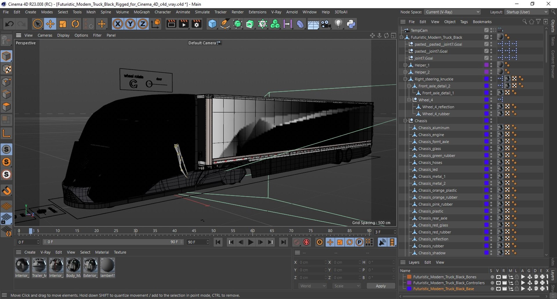Toggle Bones layer visibility eye
Image resolution: width=557 pixels, height=299 pixels.
coord(498,277)
